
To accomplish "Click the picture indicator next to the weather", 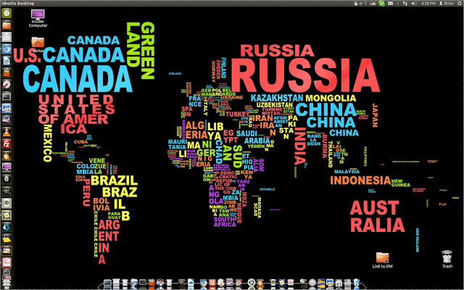I will tap(373, 3).
